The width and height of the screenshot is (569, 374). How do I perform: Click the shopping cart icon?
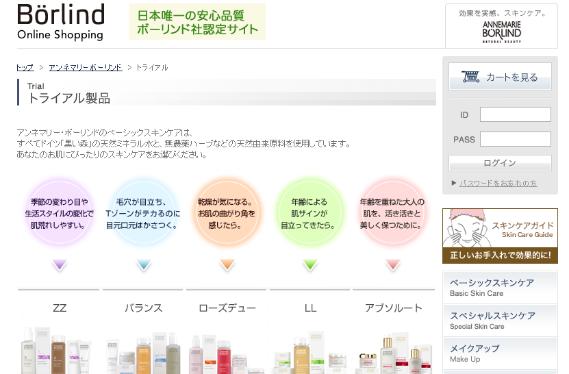[x=470, y=77]
